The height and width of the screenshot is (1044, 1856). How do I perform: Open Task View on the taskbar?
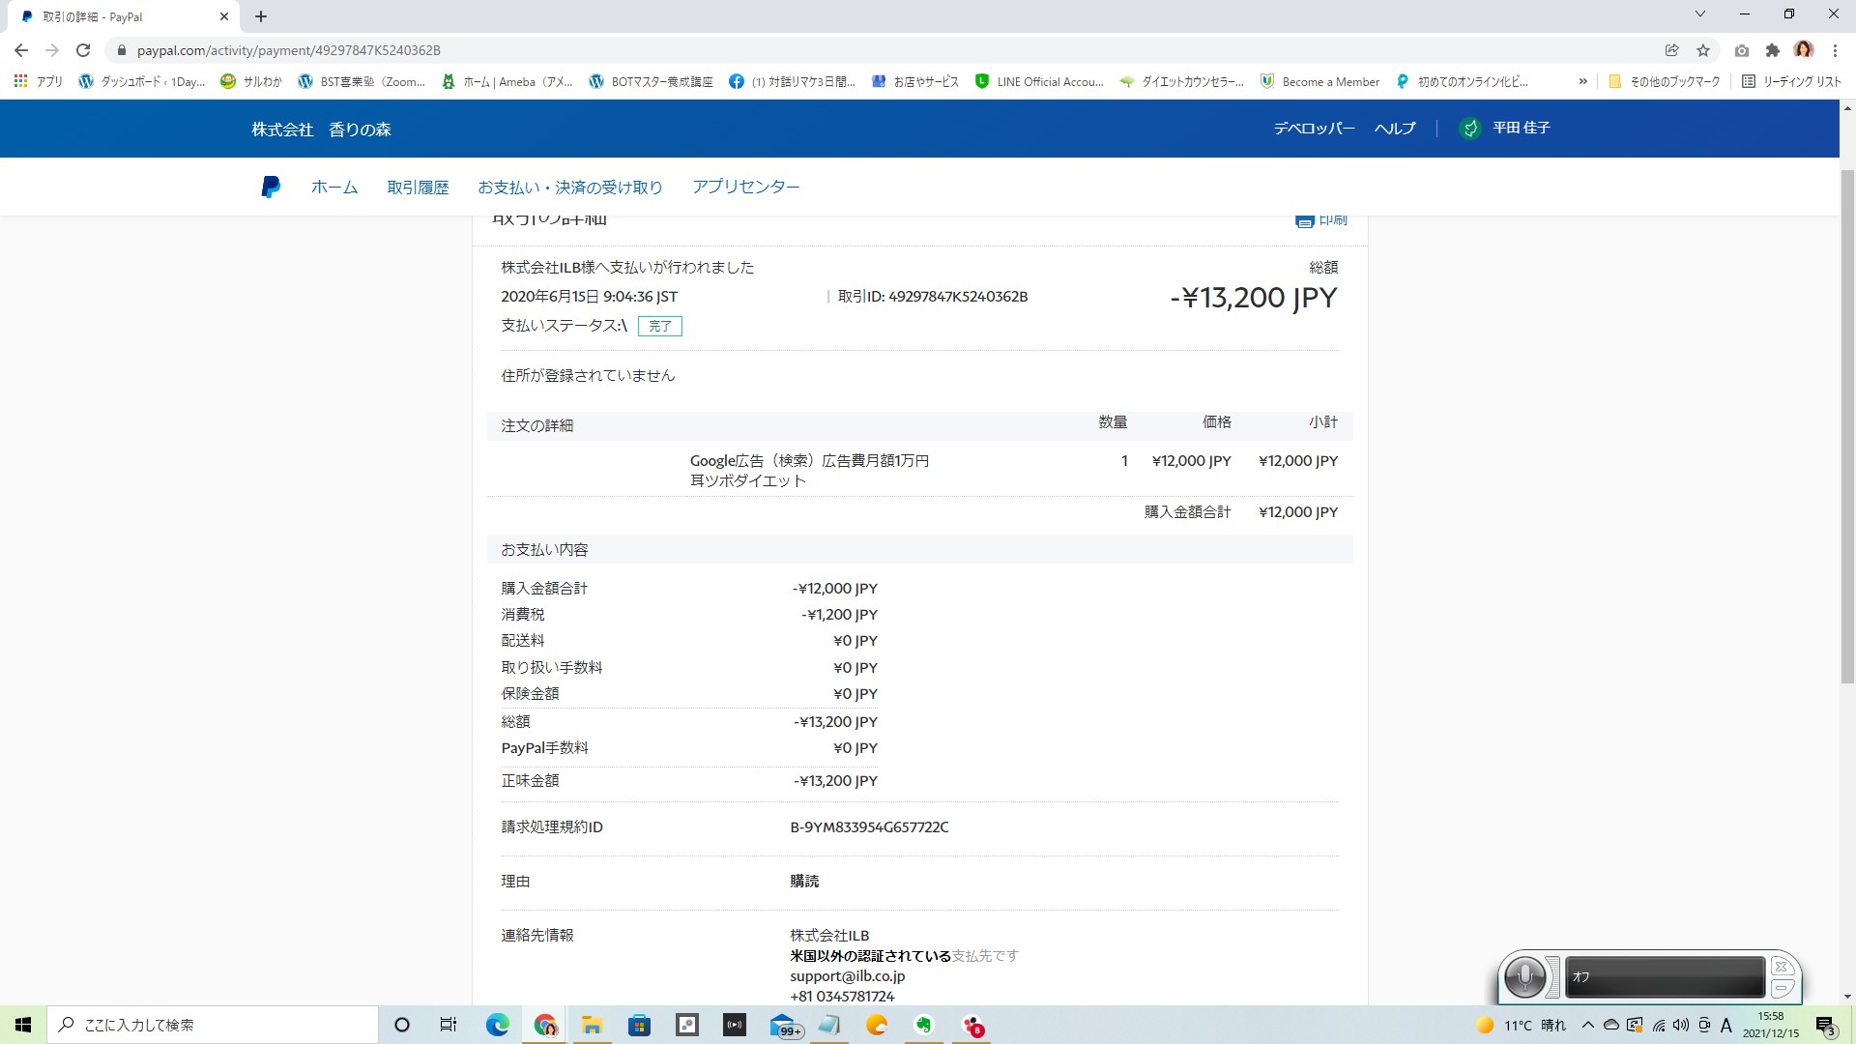point(449,1025)
